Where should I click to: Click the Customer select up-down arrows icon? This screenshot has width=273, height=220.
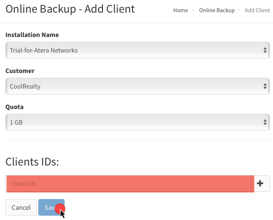[265, 86]
